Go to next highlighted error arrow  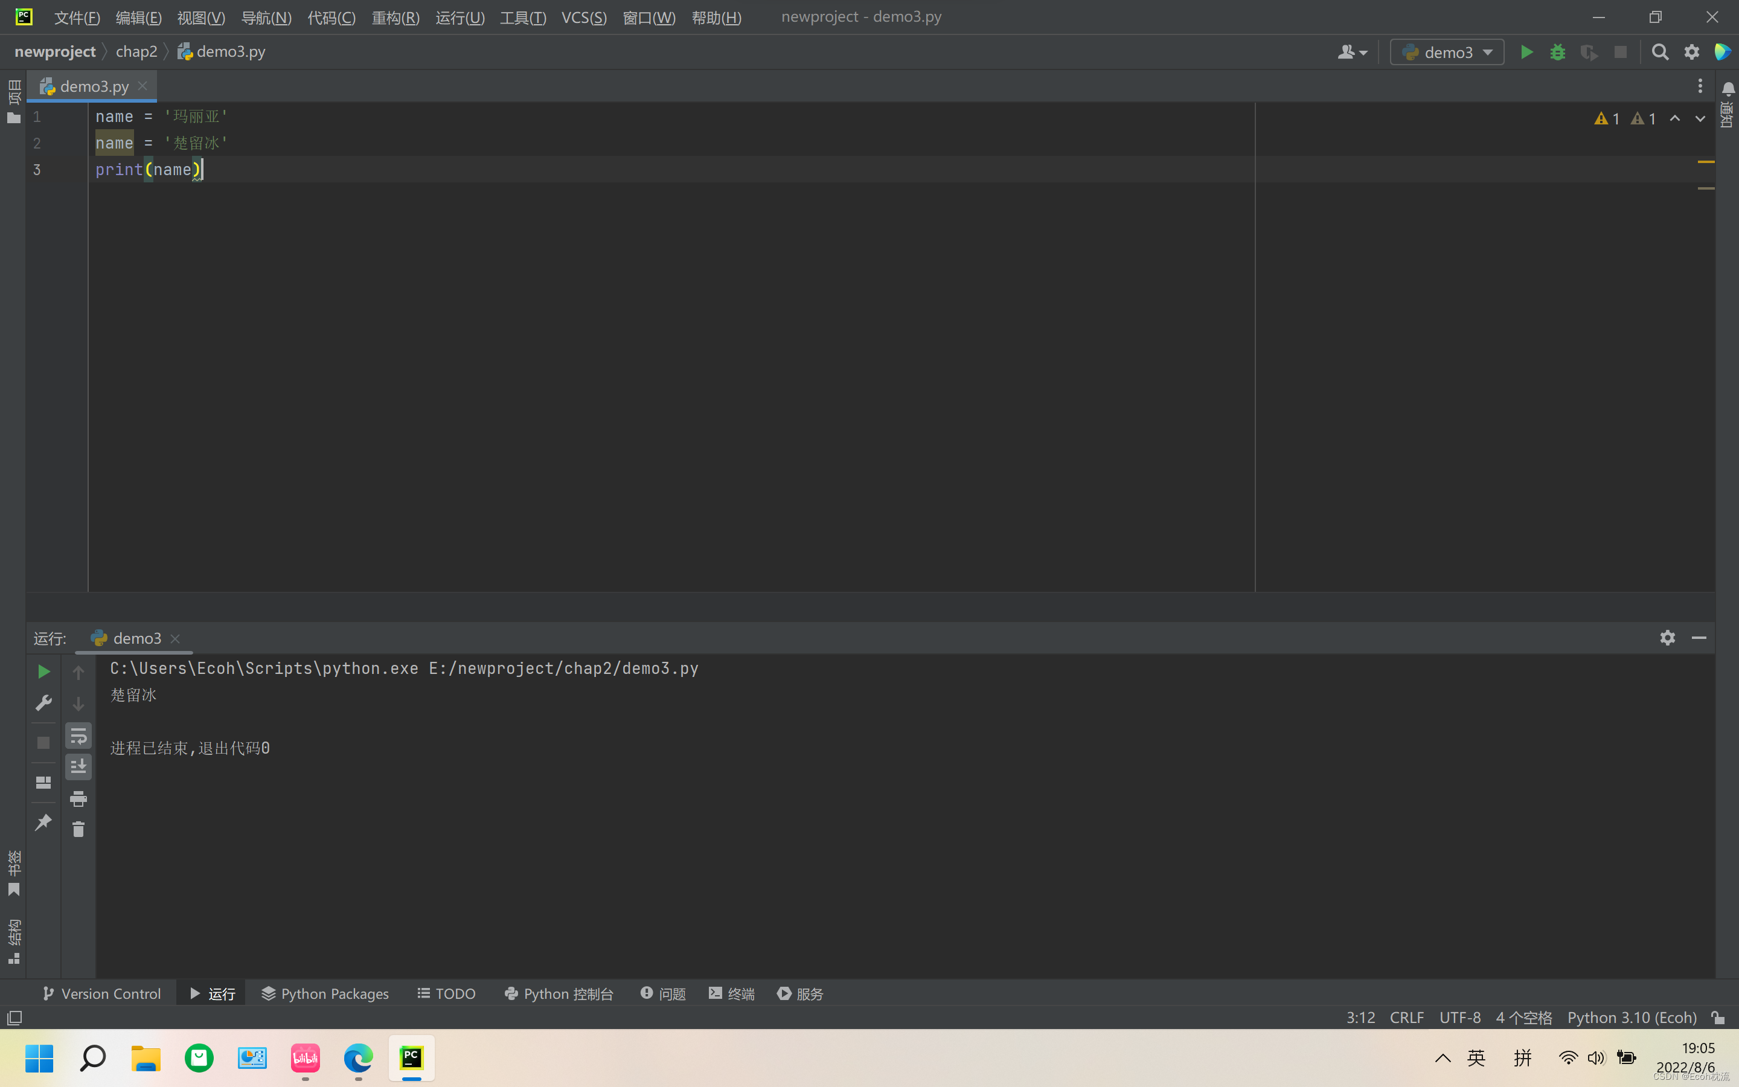(1700, 118)
